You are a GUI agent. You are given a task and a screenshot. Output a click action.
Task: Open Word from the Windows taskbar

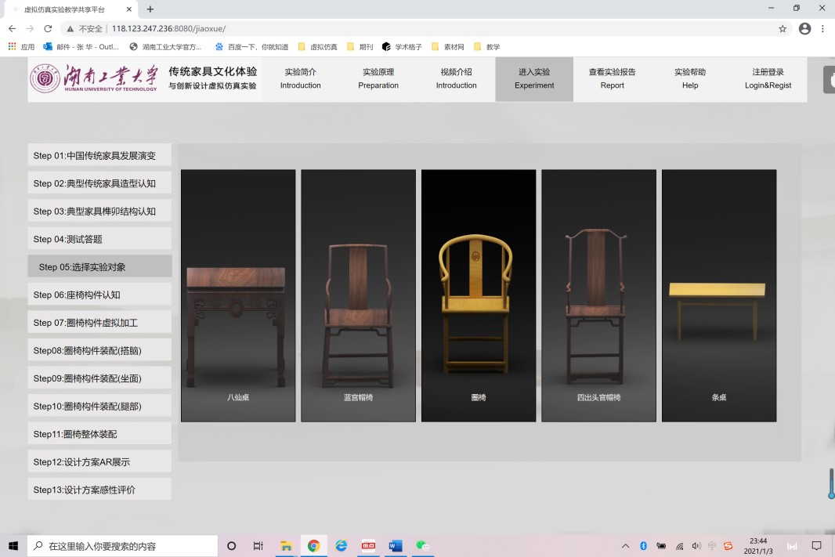(x=395, y=546)
